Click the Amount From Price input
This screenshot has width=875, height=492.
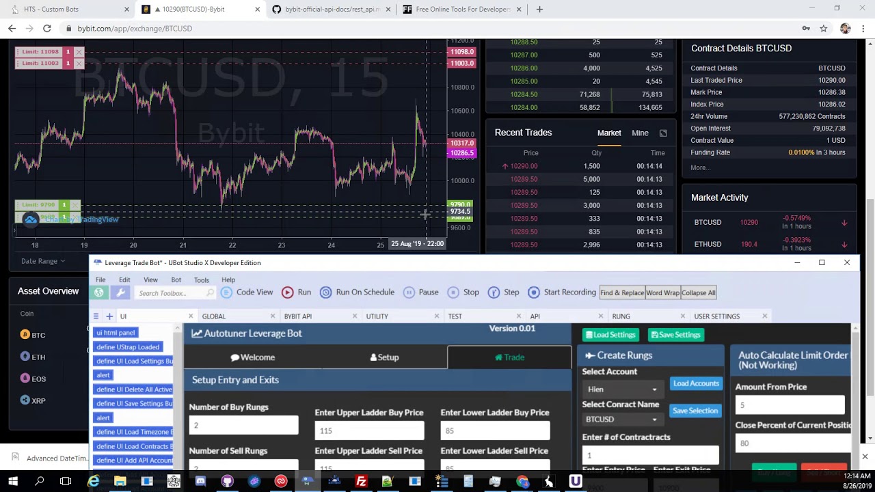(x=790, y=405)
